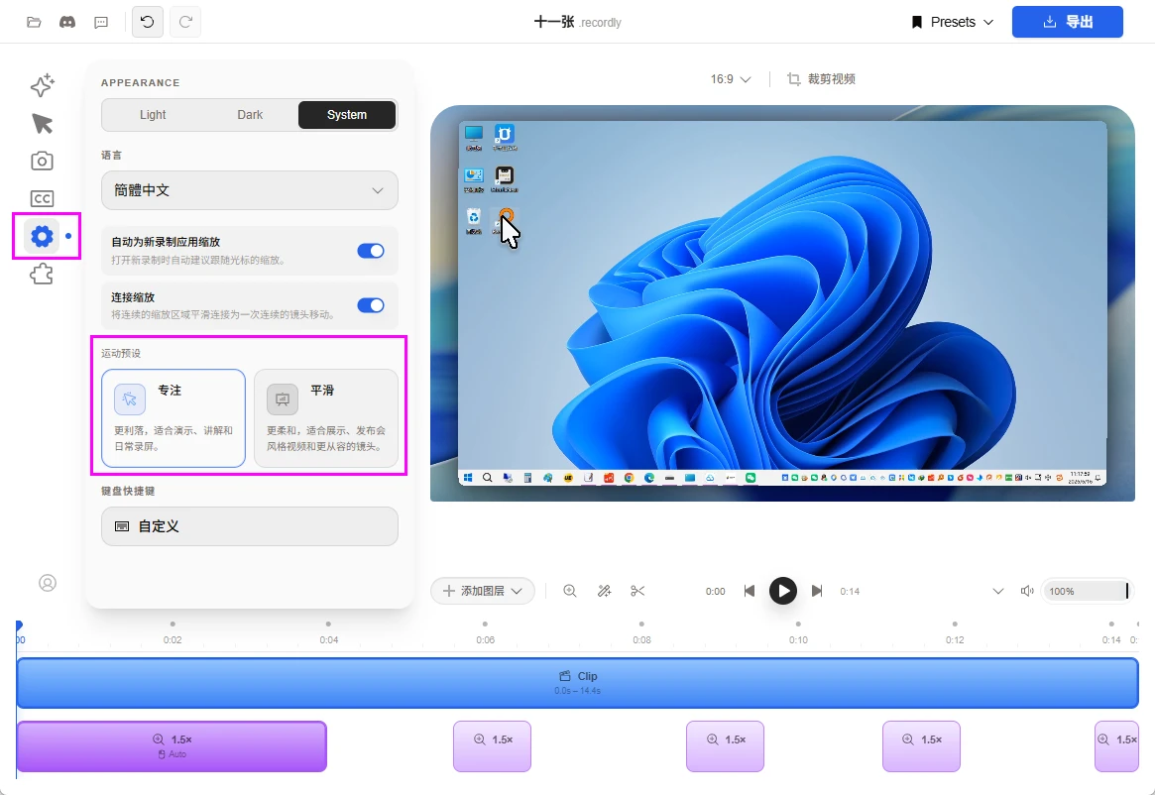The height and width of the screenshot is (795, 1155).
Task: Click the feedback chat bubble icon
Action: (x=101, y=22)
